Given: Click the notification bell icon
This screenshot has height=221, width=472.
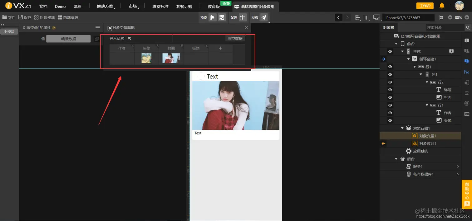Looking at the screenshot, I should click(442, 5).
